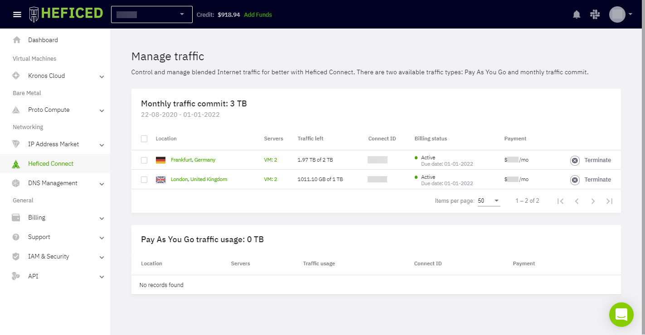Click the Kronos Cloud icon
Image resolution: width=645 pixels, height=335 pixels.
pos(16,76)
